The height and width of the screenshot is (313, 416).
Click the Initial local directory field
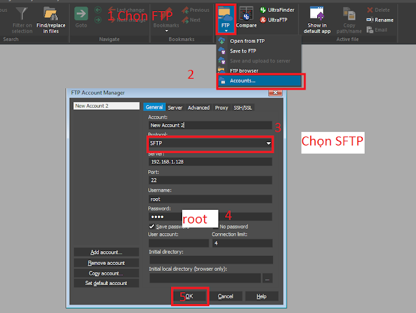205,279
